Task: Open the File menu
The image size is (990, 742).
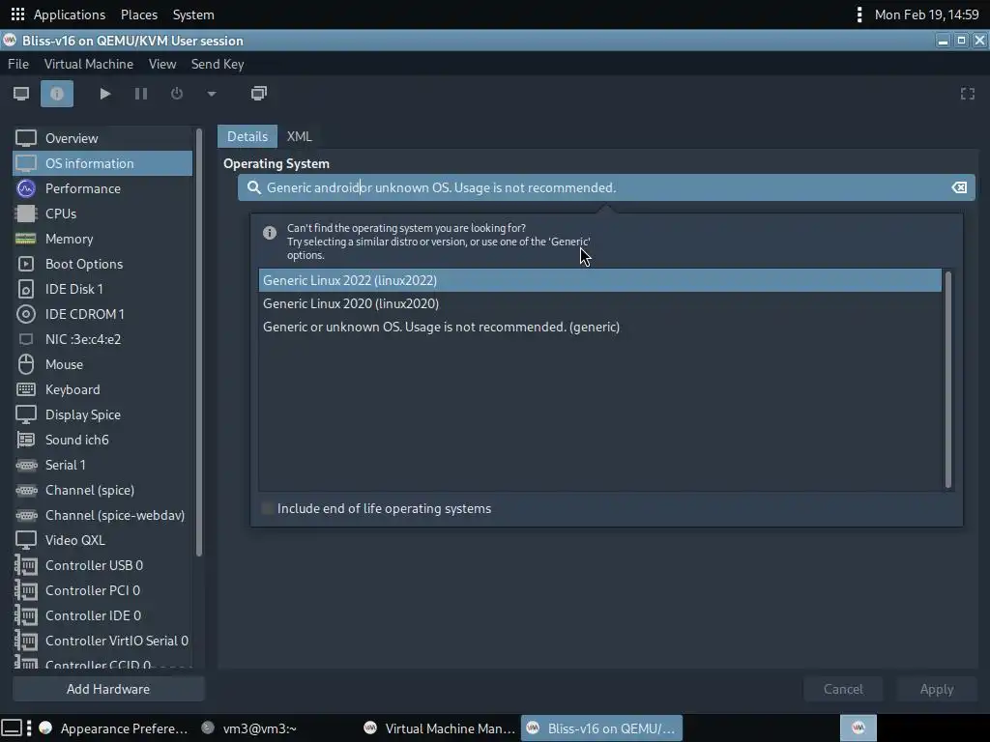Action: click(18, 65)
